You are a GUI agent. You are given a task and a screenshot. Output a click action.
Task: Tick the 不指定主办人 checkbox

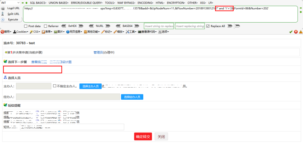coord(55,86)
